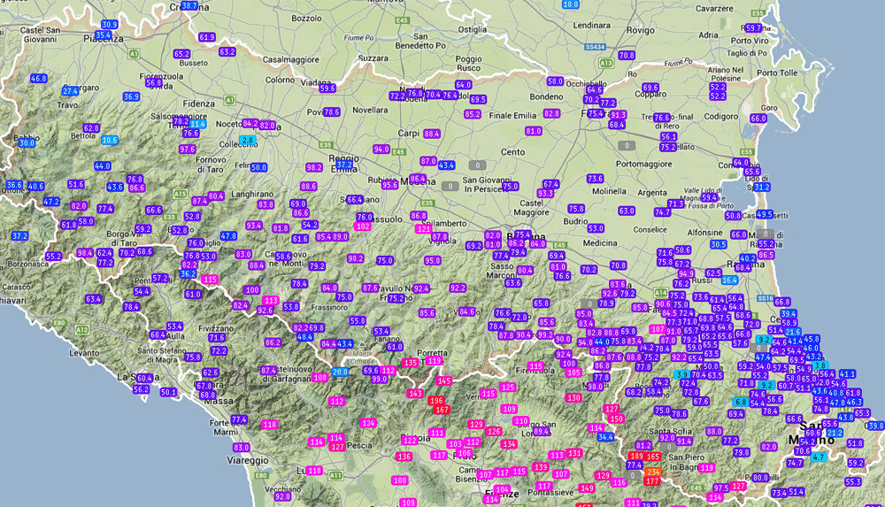This screenshot has height=507, width=885.
Task: Click the blue 38.7 marker at Cremona
Action: coord(189,5)
